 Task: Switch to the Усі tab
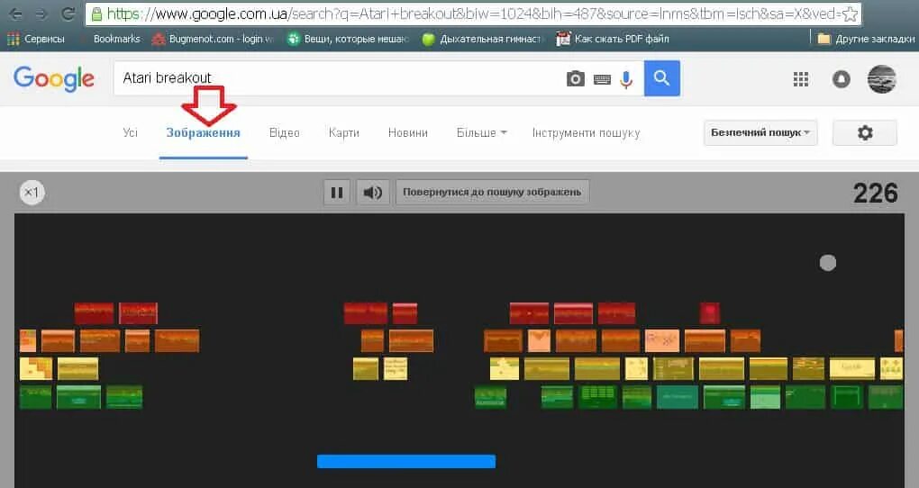point(130,132)
